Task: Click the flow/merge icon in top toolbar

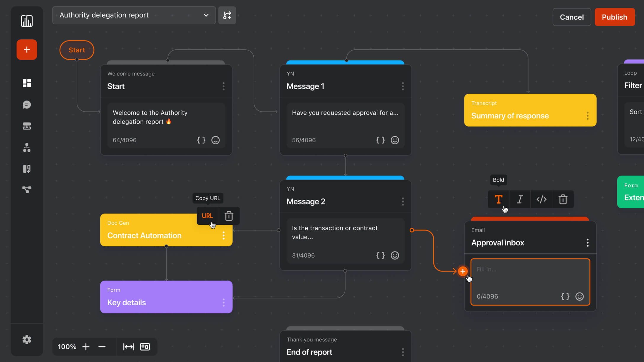Action: pos(228,15)
